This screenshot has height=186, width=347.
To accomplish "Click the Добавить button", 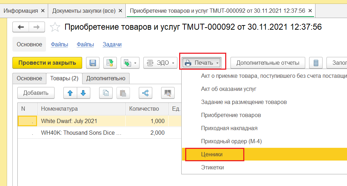I will coord(36,93).
